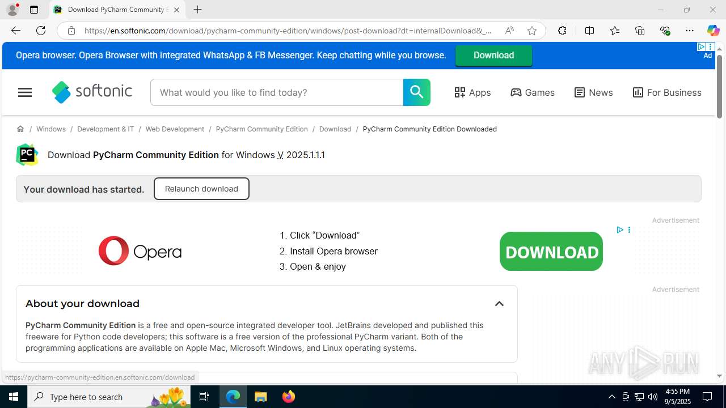726x408 pixels.
Task: Click the Opera logo advertisement
Action: click(140, 251)
